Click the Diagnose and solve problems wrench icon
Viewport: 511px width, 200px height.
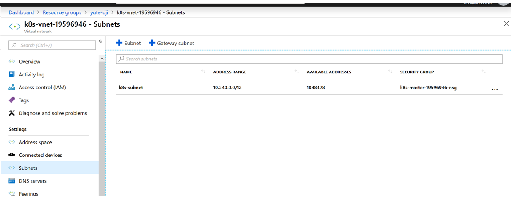(x=12, y=113)
